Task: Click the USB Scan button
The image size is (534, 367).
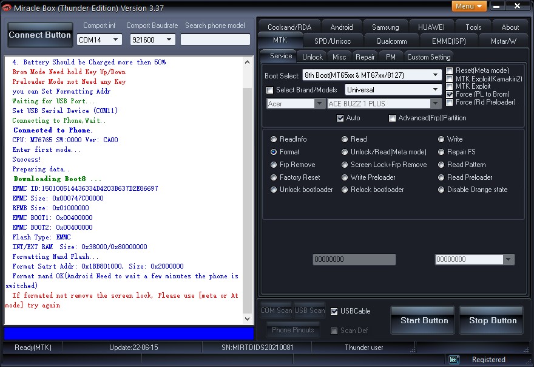Action: pyautogui.click(x=309, y=310)
